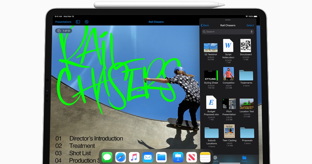Open the Notes app in the dock
The image size is (312, 164).
pos(205,157)
